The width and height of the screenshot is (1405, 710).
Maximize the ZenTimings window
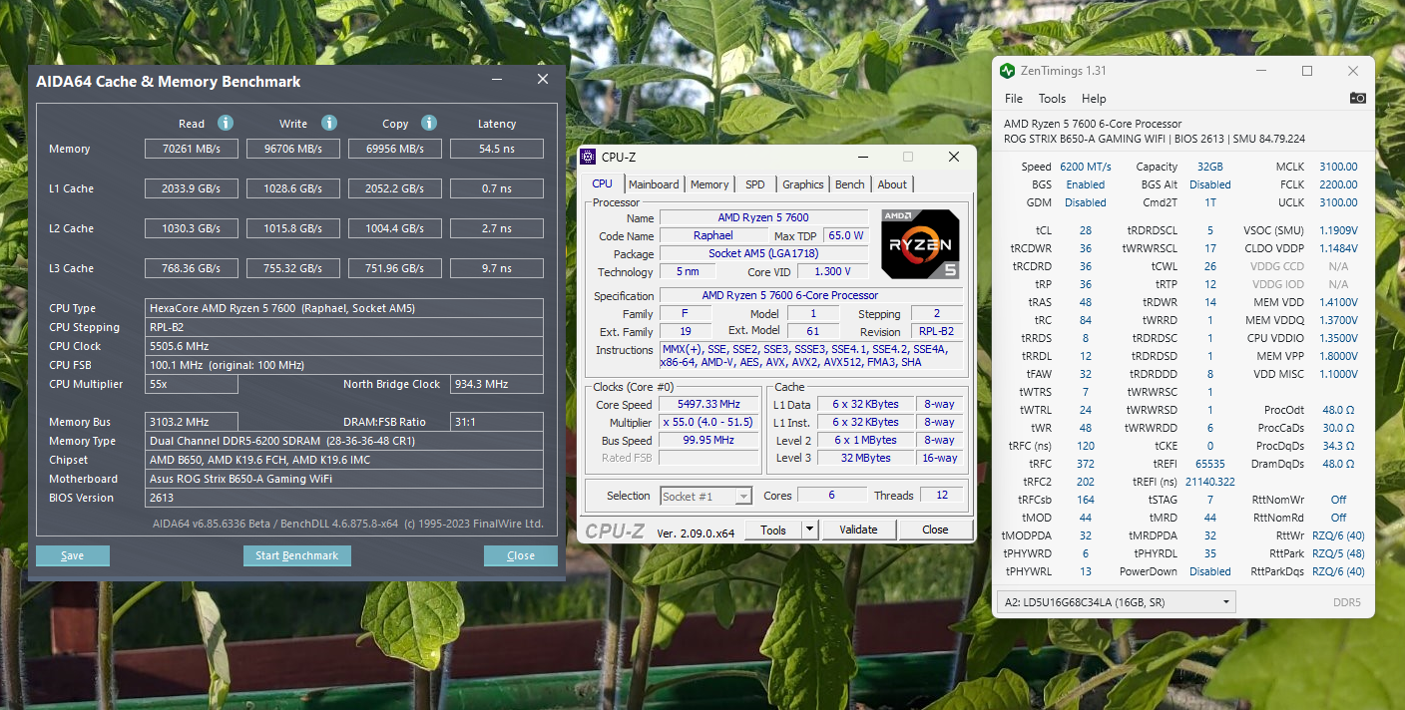coord(1307,71)
